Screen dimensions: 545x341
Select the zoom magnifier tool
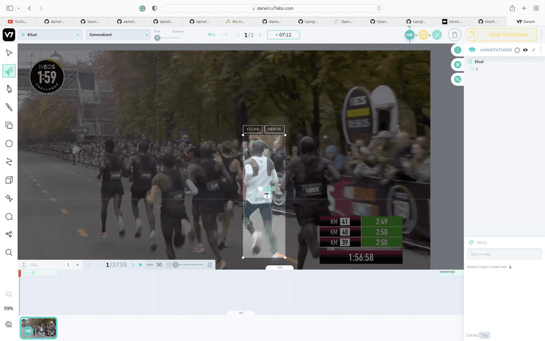[8, 251]
